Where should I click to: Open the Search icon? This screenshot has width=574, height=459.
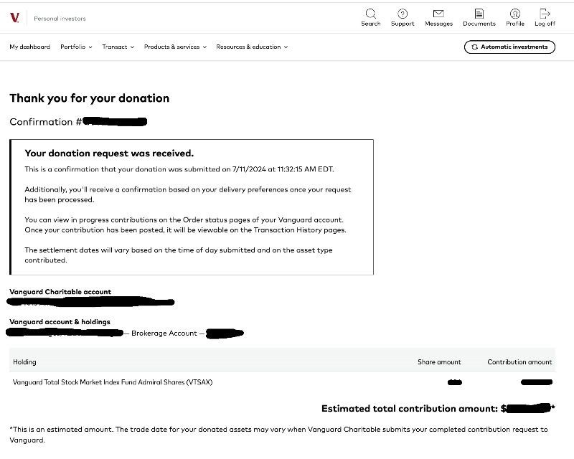coord(371,14)
